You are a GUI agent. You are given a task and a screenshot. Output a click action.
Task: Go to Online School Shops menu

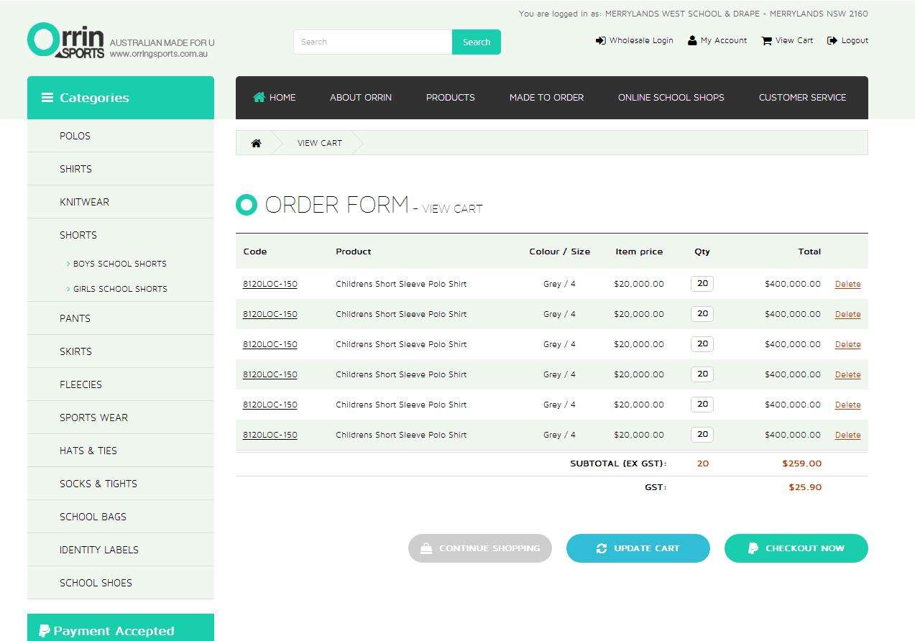(x=671, y=97)
